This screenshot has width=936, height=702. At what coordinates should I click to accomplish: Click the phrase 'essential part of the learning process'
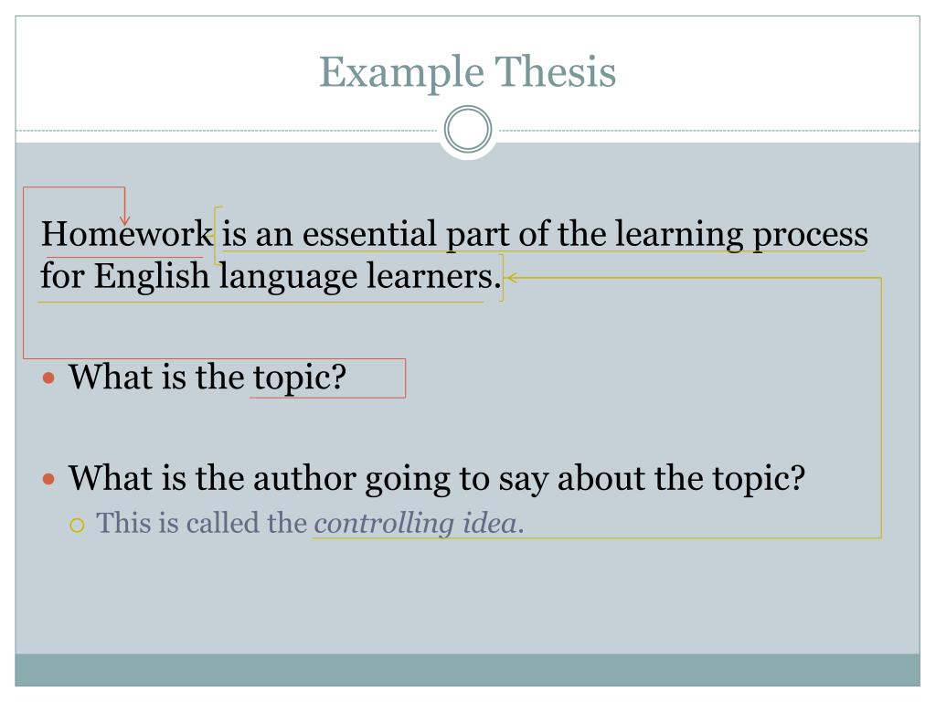586,234
